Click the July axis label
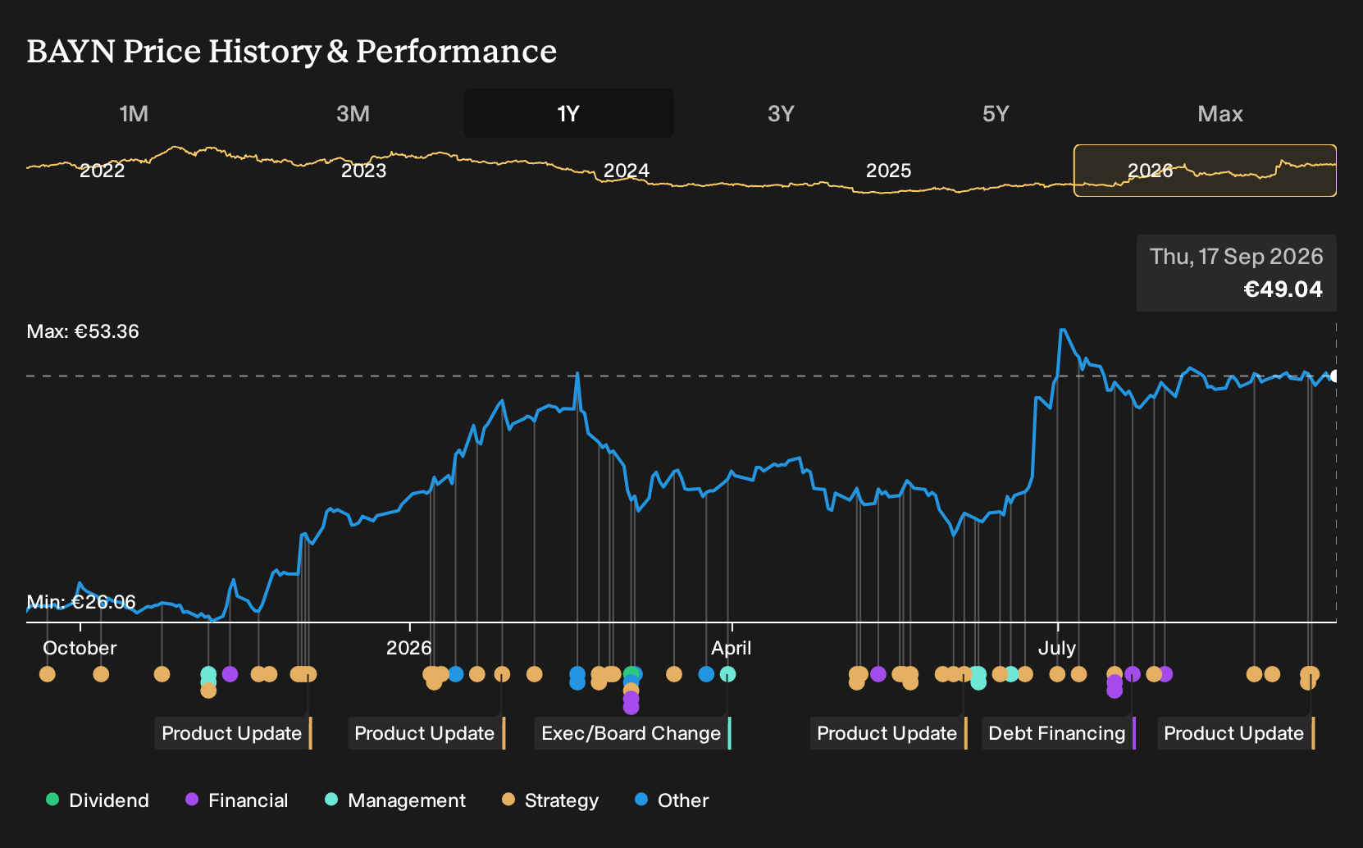1363x848 pixels. [x=1057, y=648]
